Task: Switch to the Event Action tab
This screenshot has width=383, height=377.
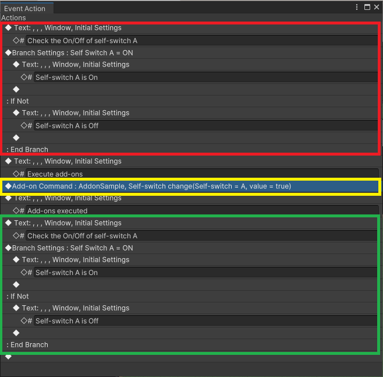Action: [x=24, y=9]
